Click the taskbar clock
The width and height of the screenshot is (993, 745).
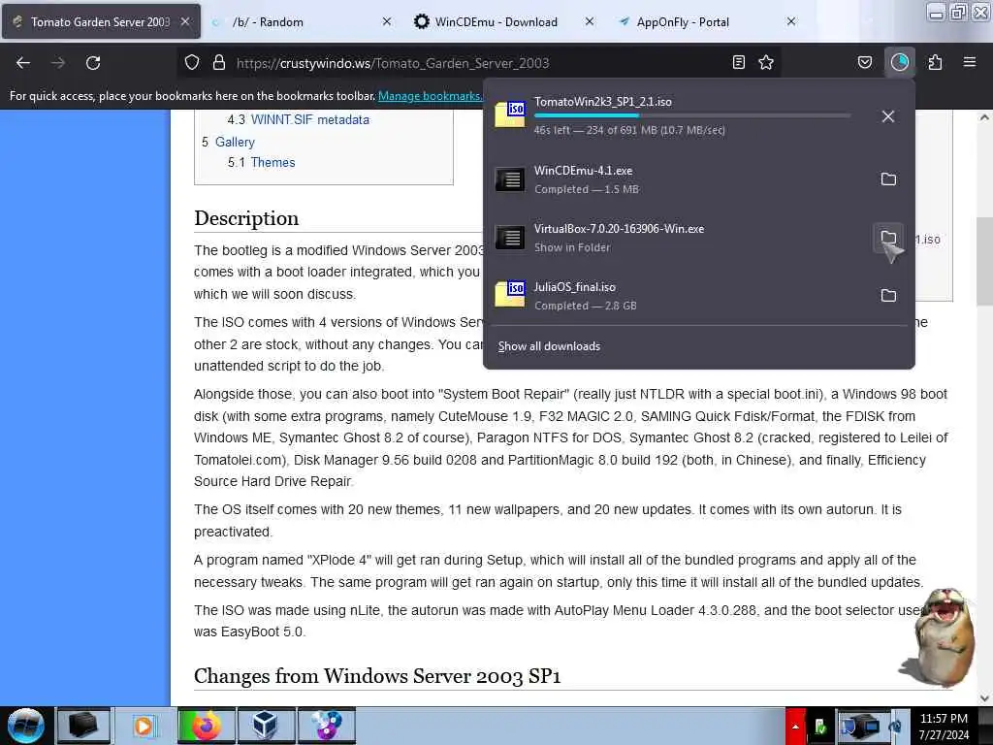944,727
